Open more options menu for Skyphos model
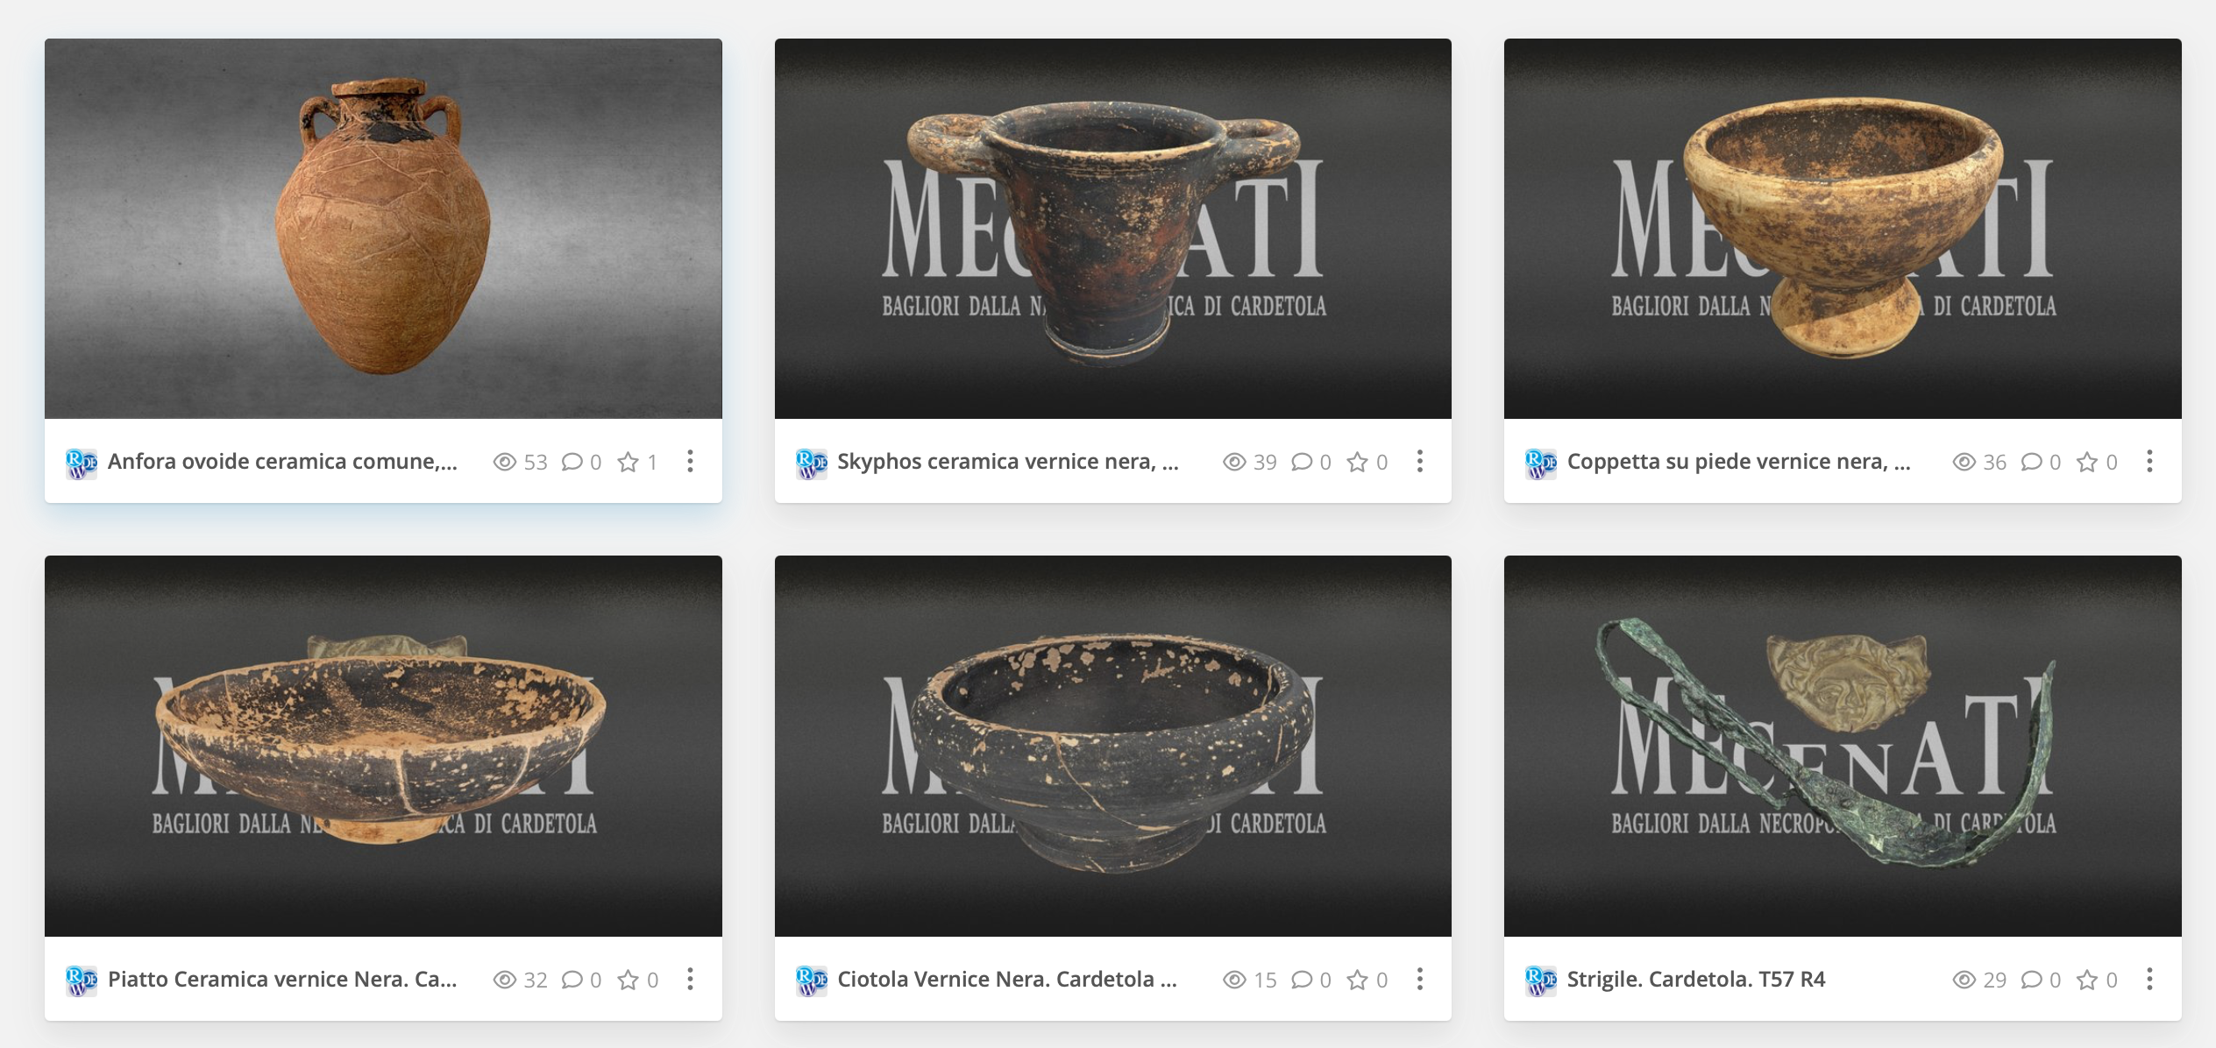Screen dimensions: 2216x1048 (1420, 462)
